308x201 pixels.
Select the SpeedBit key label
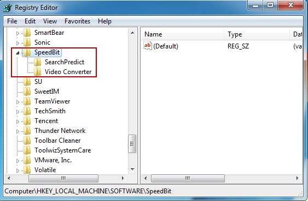(x=47, y=52)
